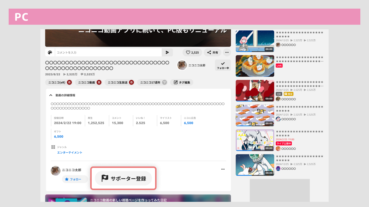Select the ニコニコ動画 tag
This screenshot has width=369, height=207.
(86, 82)
